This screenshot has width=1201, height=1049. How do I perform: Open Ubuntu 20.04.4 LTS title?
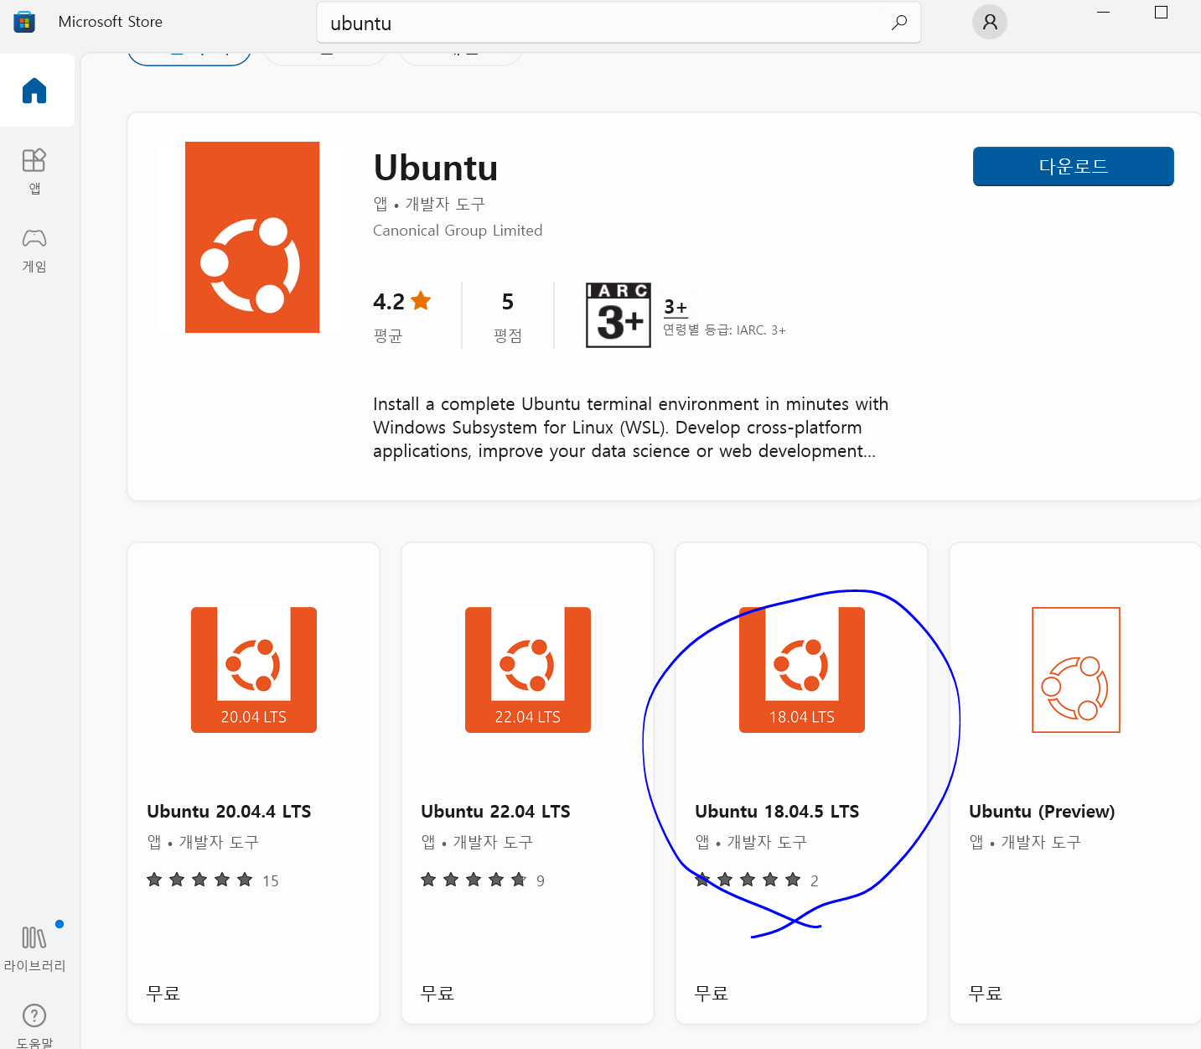tap(229, 812)
